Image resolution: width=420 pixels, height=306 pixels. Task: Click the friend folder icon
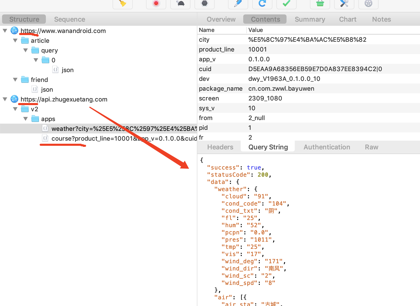tap(25, 80)
